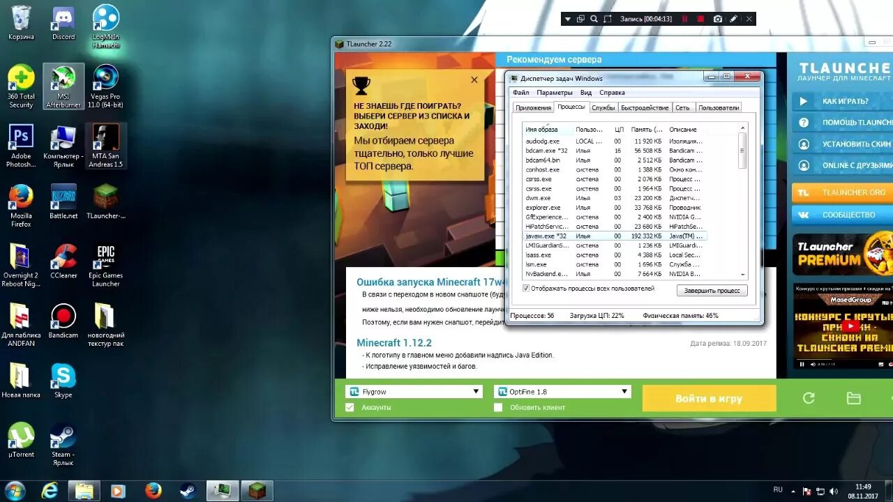Viewport: 893px width, 502px height.
Task: Click the Bandicam rectangle area selection icon
Action: [x=608, y=19]
